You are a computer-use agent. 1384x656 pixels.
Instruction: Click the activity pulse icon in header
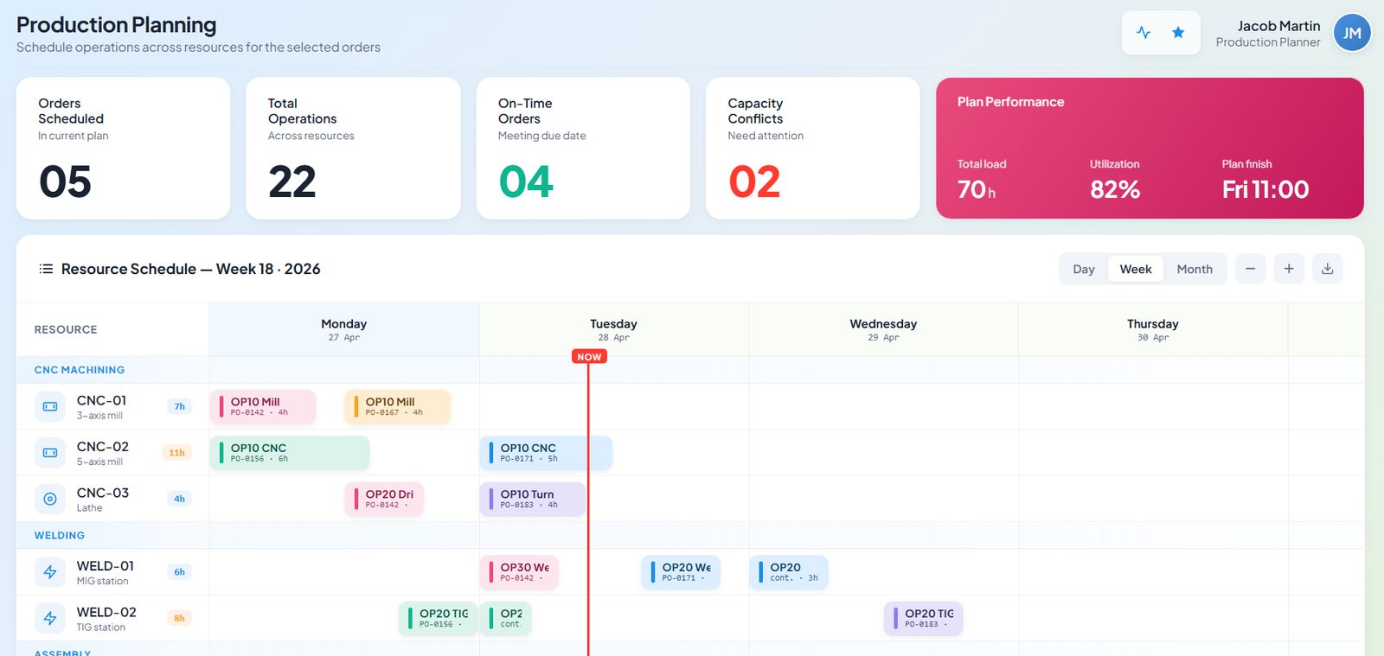1144,33
